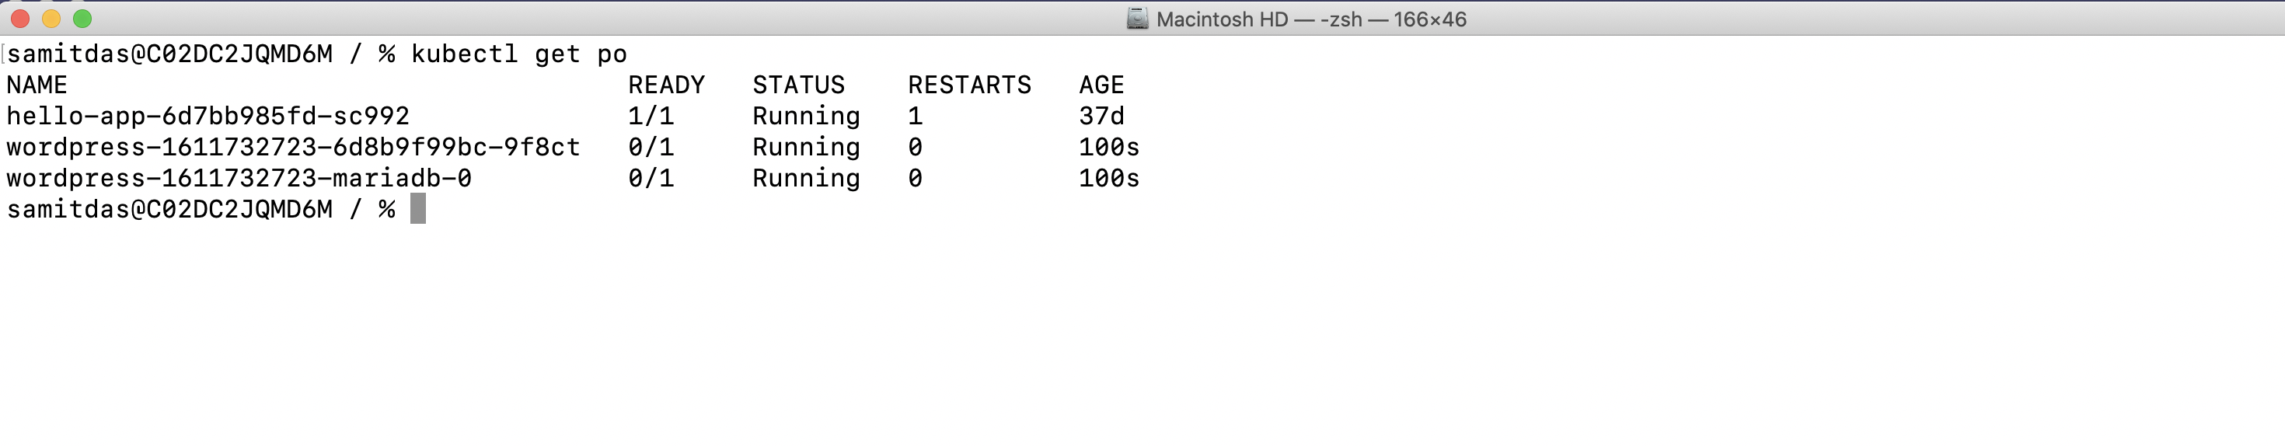Image resolution: width=2285 pixels, height=446 pixels.
Task: Click the NAME column header
Action: pyautogui.click(x=37, y=85)
